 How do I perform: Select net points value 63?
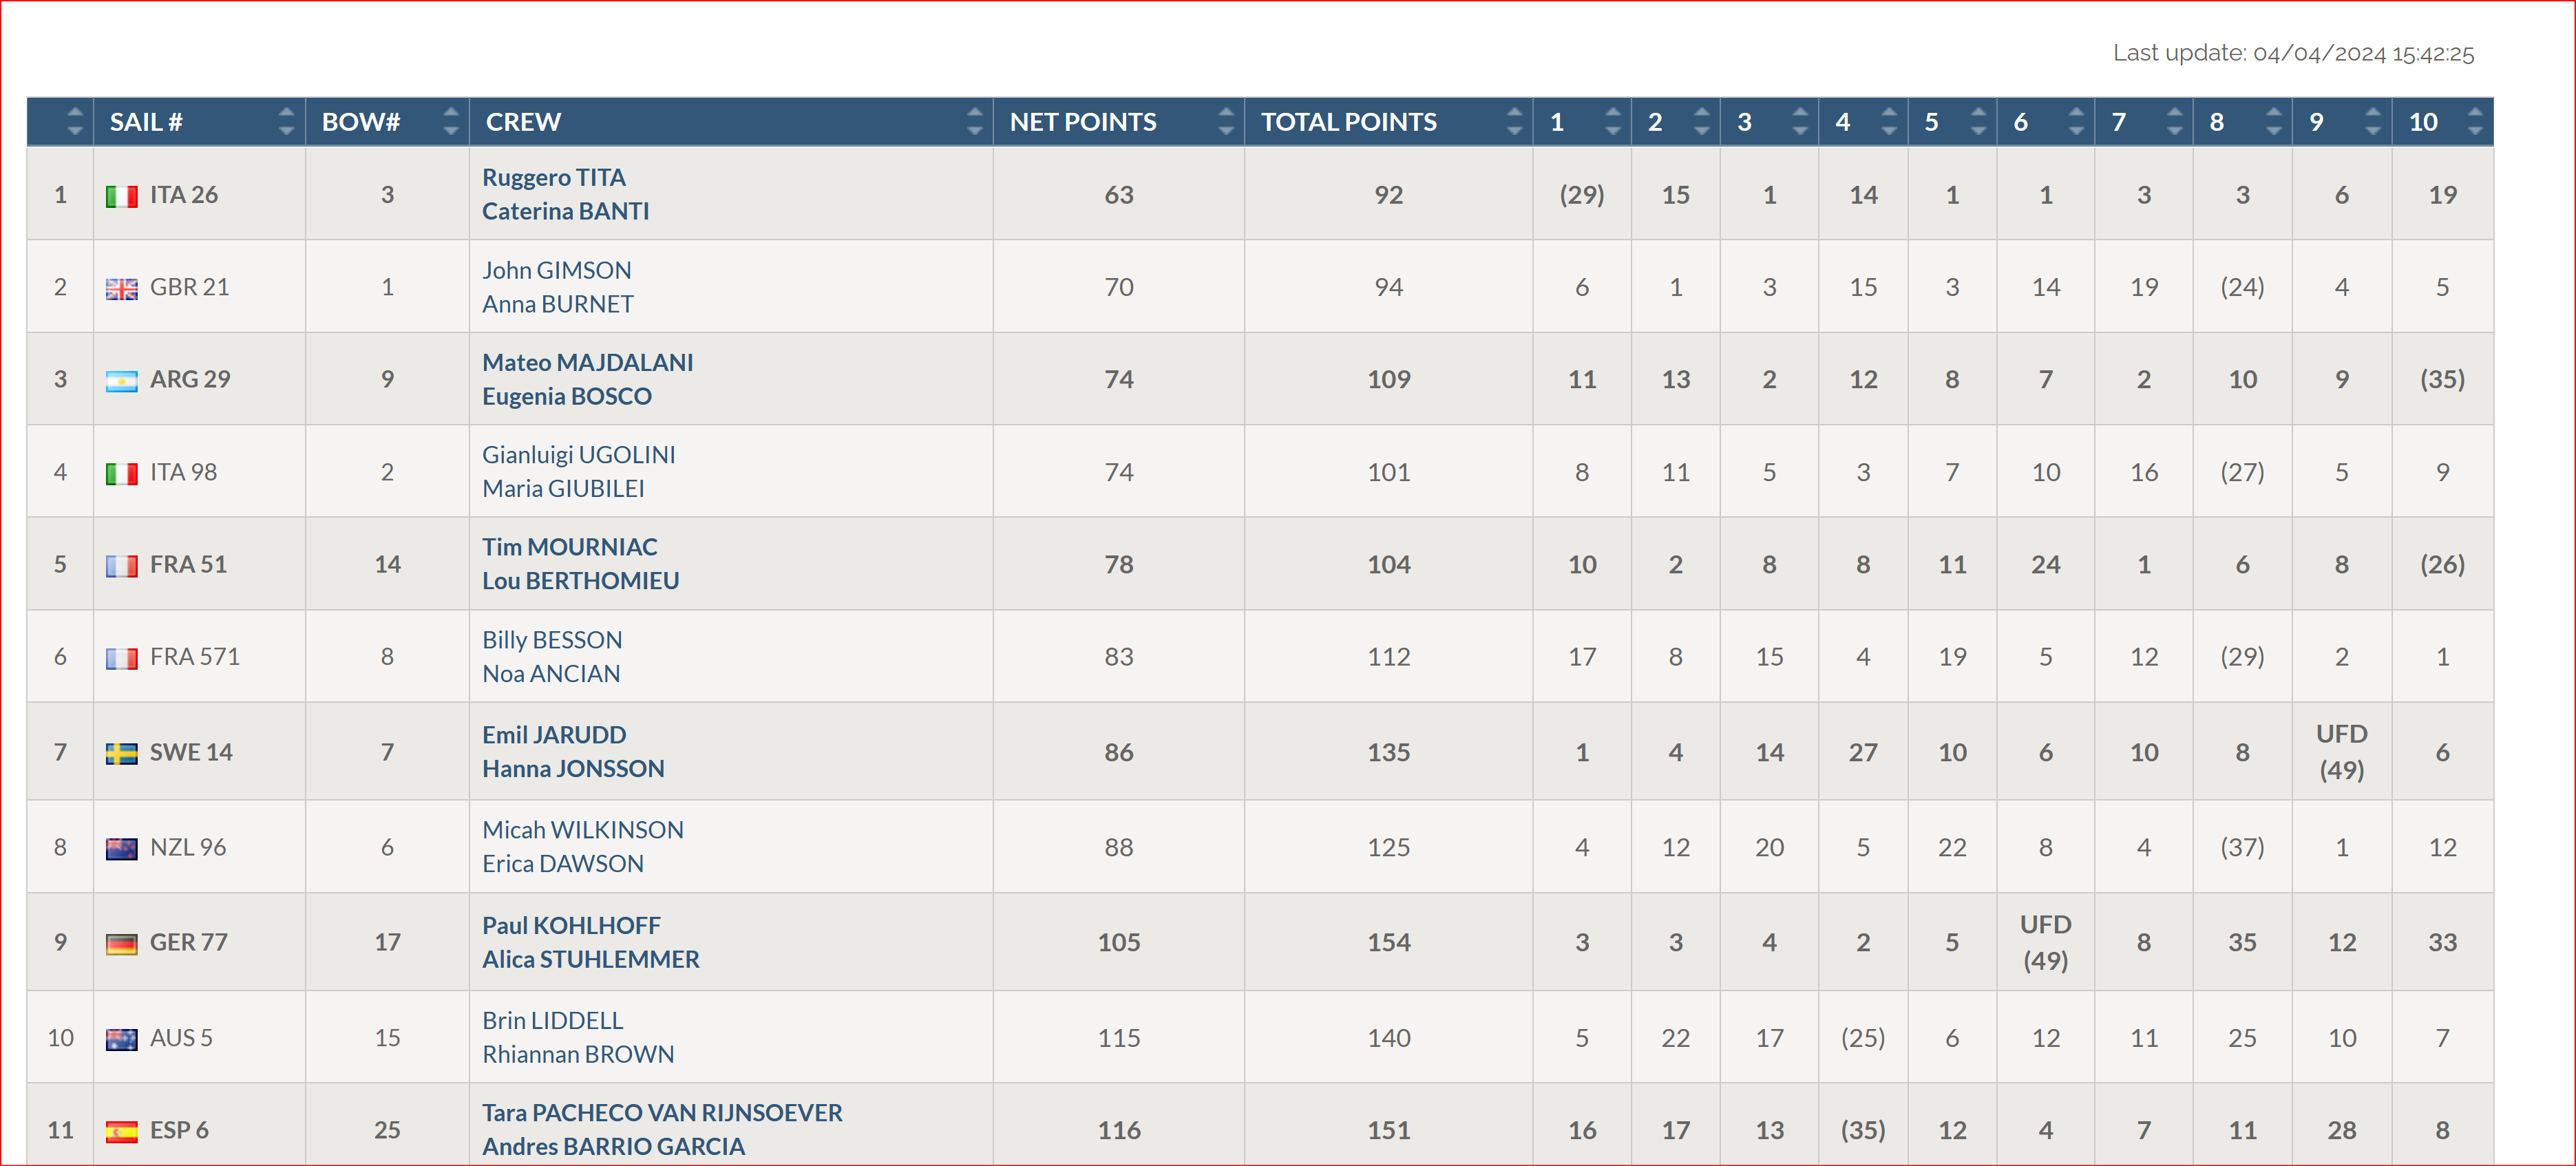pos(1119,196)
